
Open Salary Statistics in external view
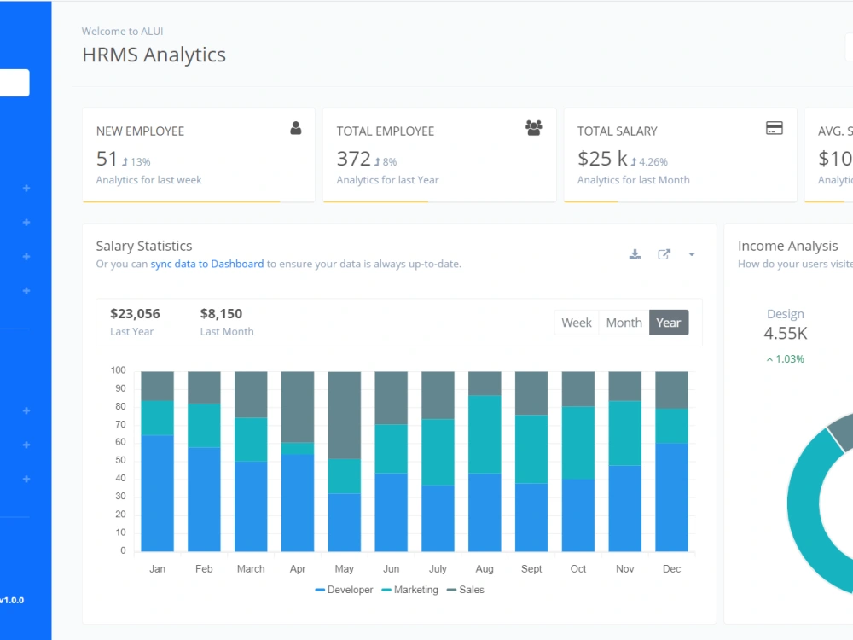tap(664, 254)
